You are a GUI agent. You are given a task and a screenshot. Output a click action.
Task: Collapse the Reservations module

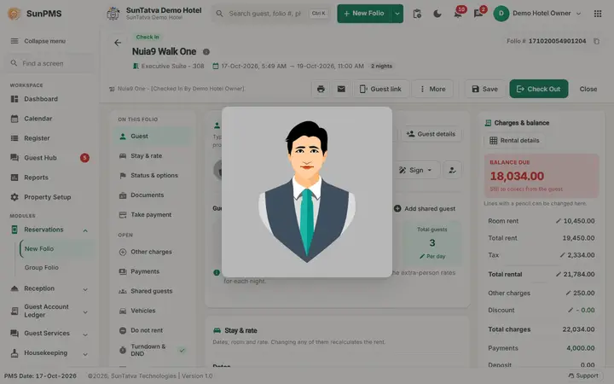coord(85,230)
